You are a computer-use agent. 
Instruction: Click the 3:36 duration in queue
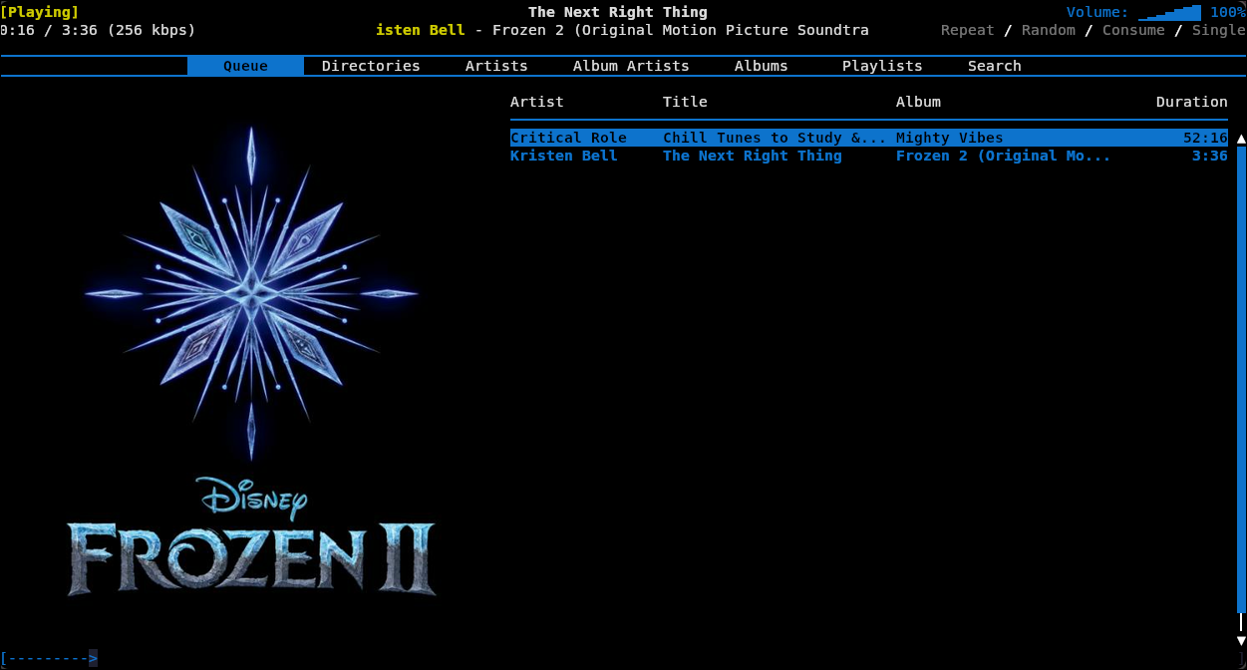pyautogui.click(x=1210, y=156)
